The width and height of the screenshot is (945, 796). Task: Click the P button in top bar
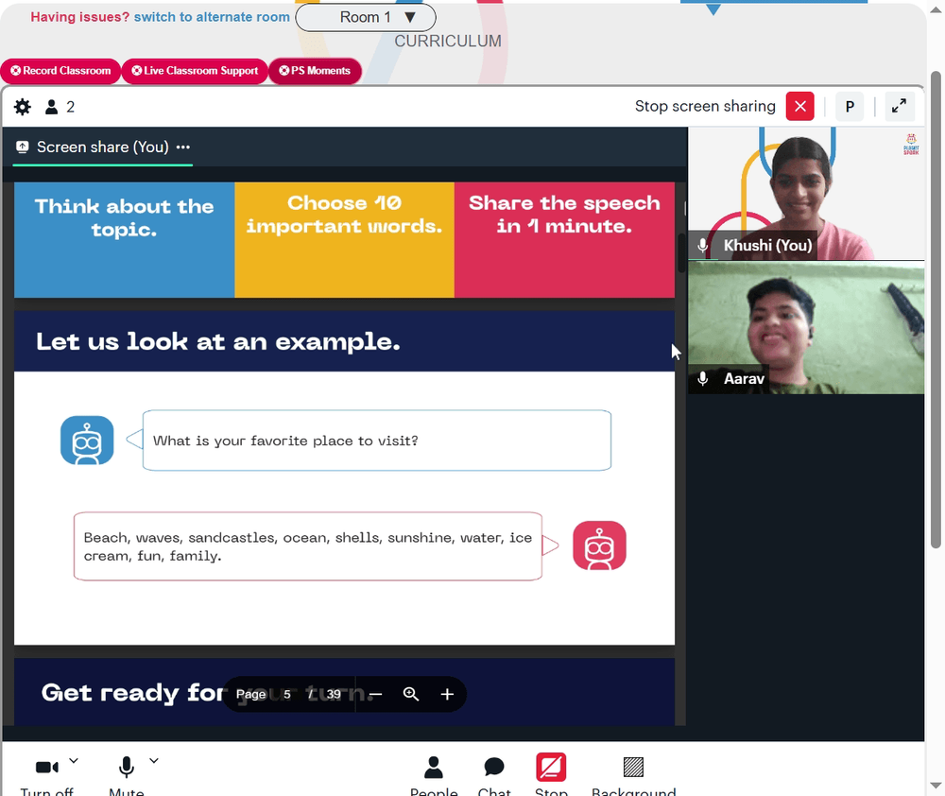click(850, 107)
